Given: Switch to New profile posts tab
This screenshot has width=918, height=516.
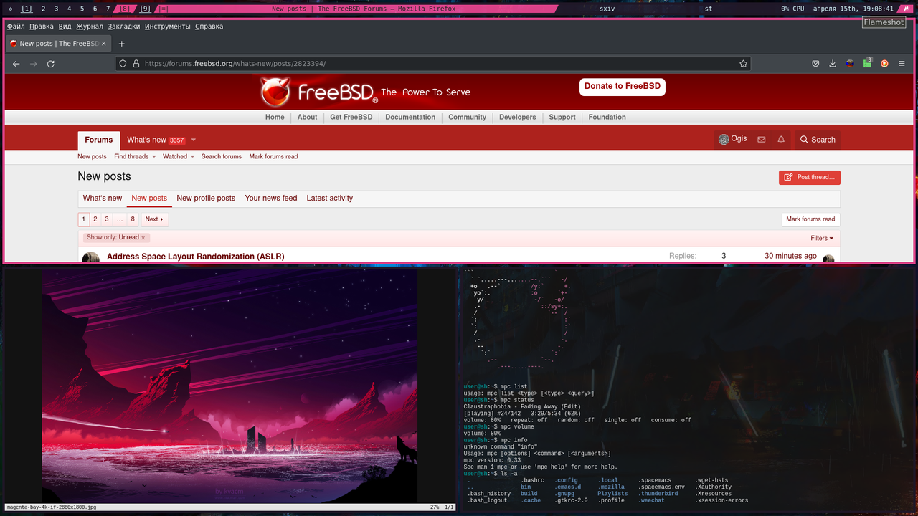Looking at the screenshot, I should point(206,199).
